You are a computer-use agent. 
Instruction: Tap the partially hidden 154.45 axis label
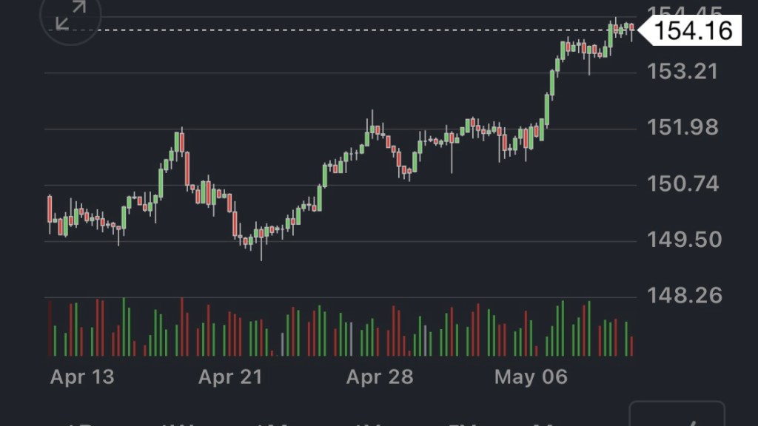(x=682, y=10)
